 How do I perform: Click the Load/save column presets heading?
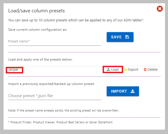point(36,11)
